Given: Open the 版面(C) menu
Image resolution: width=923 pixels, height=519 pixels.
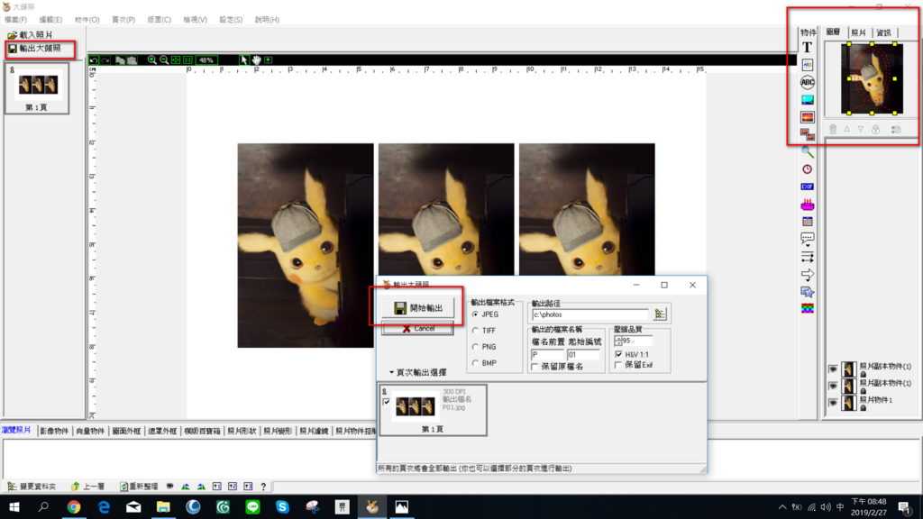Looking at the screenshot, I should (159, 20).
